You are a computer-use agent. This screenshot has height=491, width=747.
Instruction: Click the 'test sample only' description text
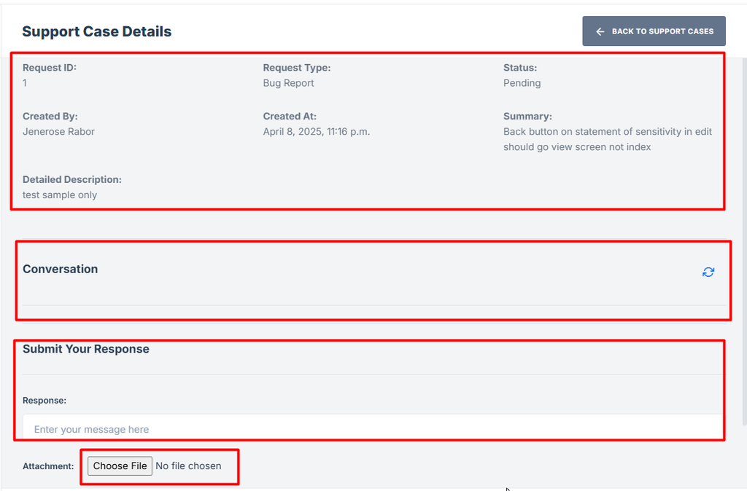60,195
